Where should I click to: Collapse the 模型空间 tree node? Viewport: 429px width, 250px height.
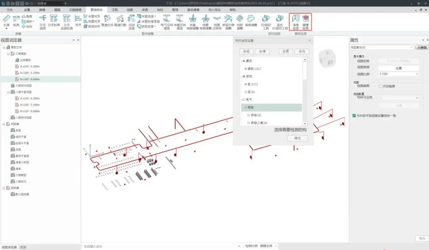click(x=4, y=47)
